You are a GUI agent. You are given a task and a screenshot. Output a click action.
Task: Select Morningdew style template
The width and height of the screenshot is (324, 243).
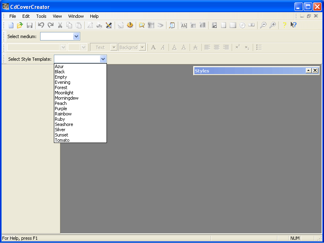click(80, 98)
